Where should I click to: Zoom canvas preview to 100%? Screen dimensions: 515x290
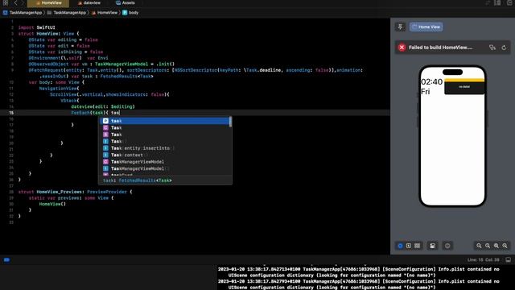point(488,246)
